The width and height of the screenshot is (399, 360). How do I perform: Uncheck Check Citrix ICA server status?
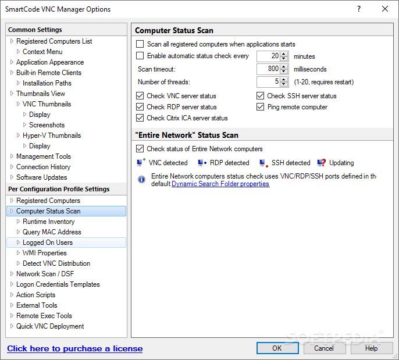(x=140, y=118)
